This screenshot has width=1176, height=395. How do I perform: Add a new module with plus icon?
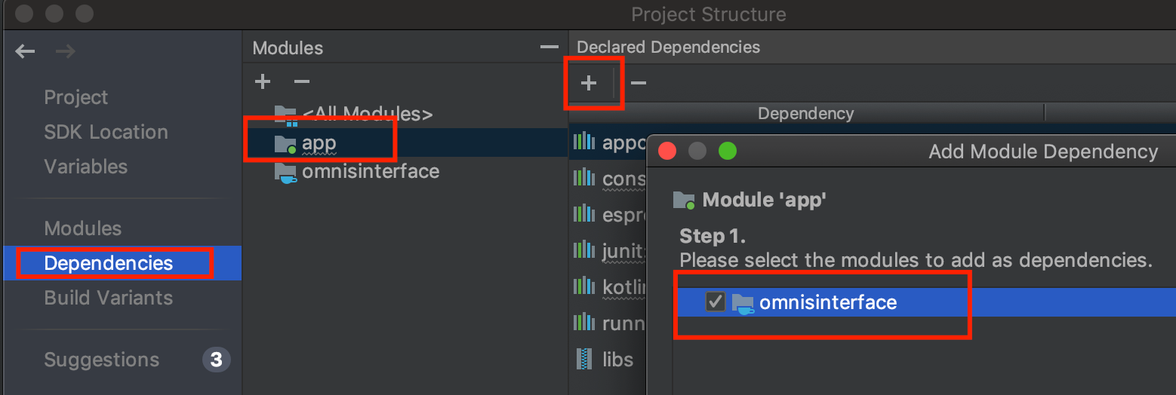(263, 81)
